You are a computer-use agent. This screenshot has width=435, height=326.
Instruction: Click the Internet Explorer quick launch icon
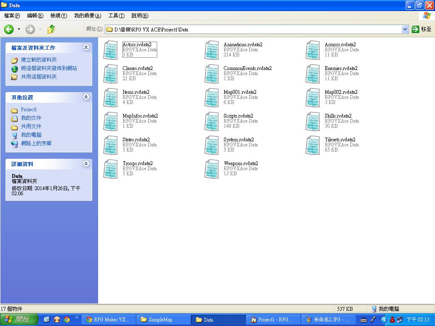click(47, 319)
